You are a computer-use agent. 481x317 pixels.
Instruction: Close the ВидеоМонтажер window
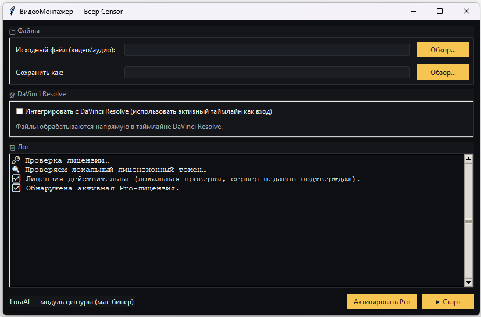(466, 12)
